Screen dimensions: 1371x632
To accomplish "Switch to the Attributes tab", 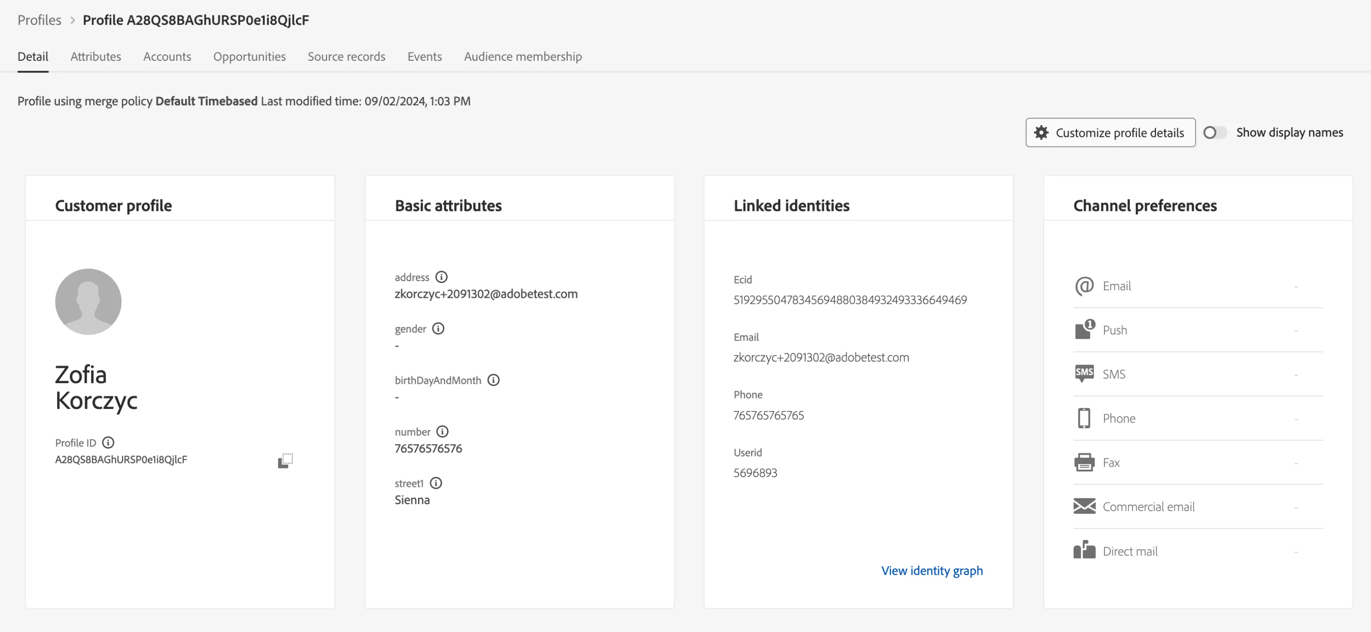I will (96, 56).
